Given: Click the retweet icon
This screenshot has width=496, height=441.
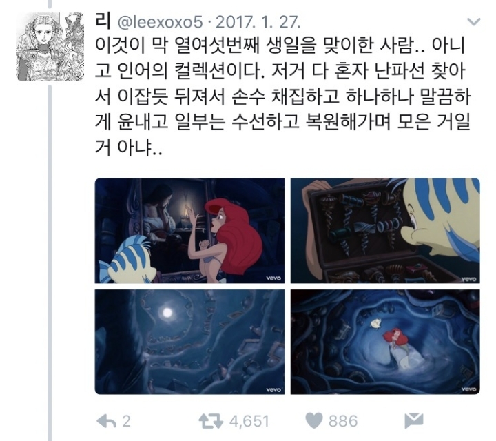Looking at the screenshot, I should [211, 422].
